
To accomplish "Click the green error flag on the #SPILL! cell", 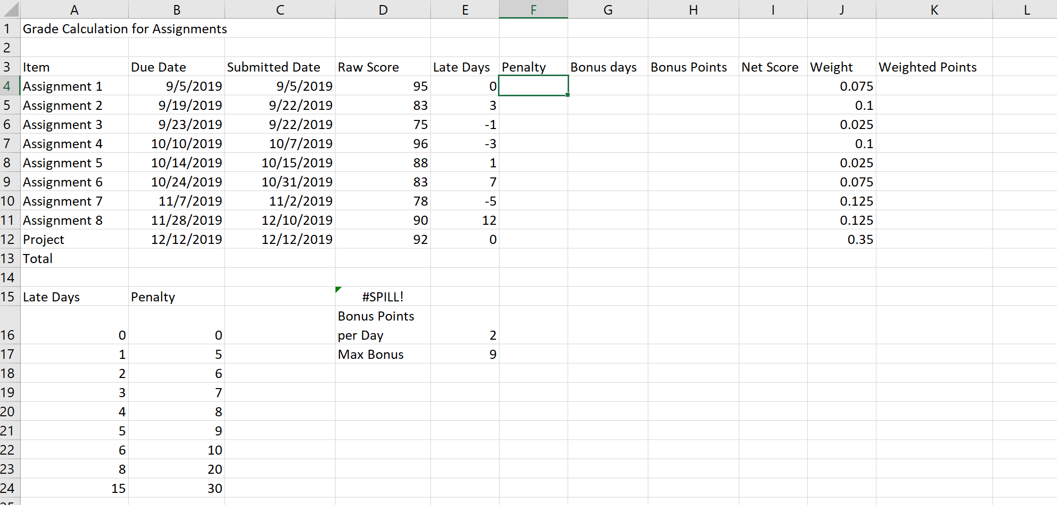I will [x=339, y=289].
